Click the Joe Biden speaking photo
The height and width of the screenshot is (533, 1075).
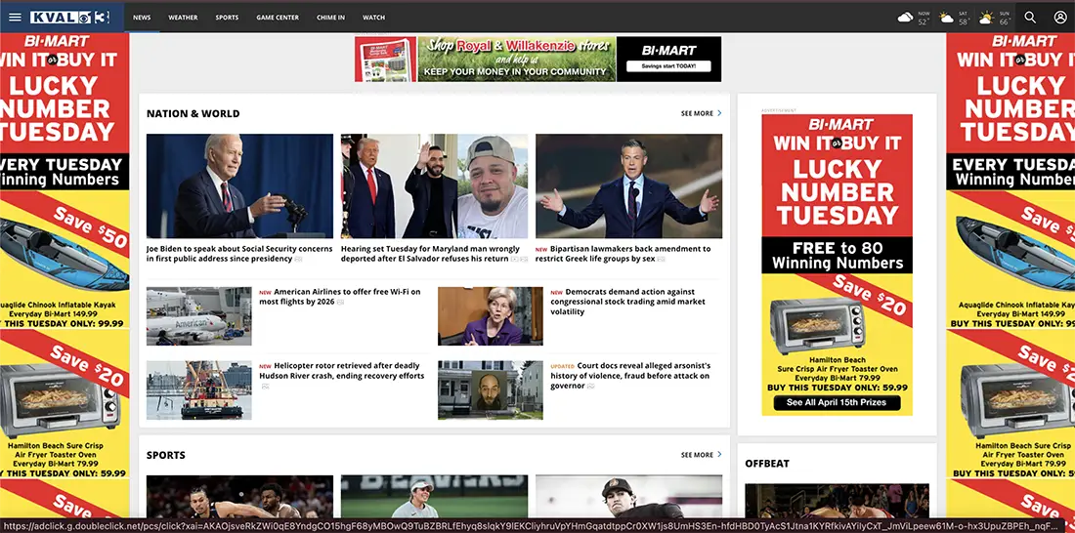239,185
